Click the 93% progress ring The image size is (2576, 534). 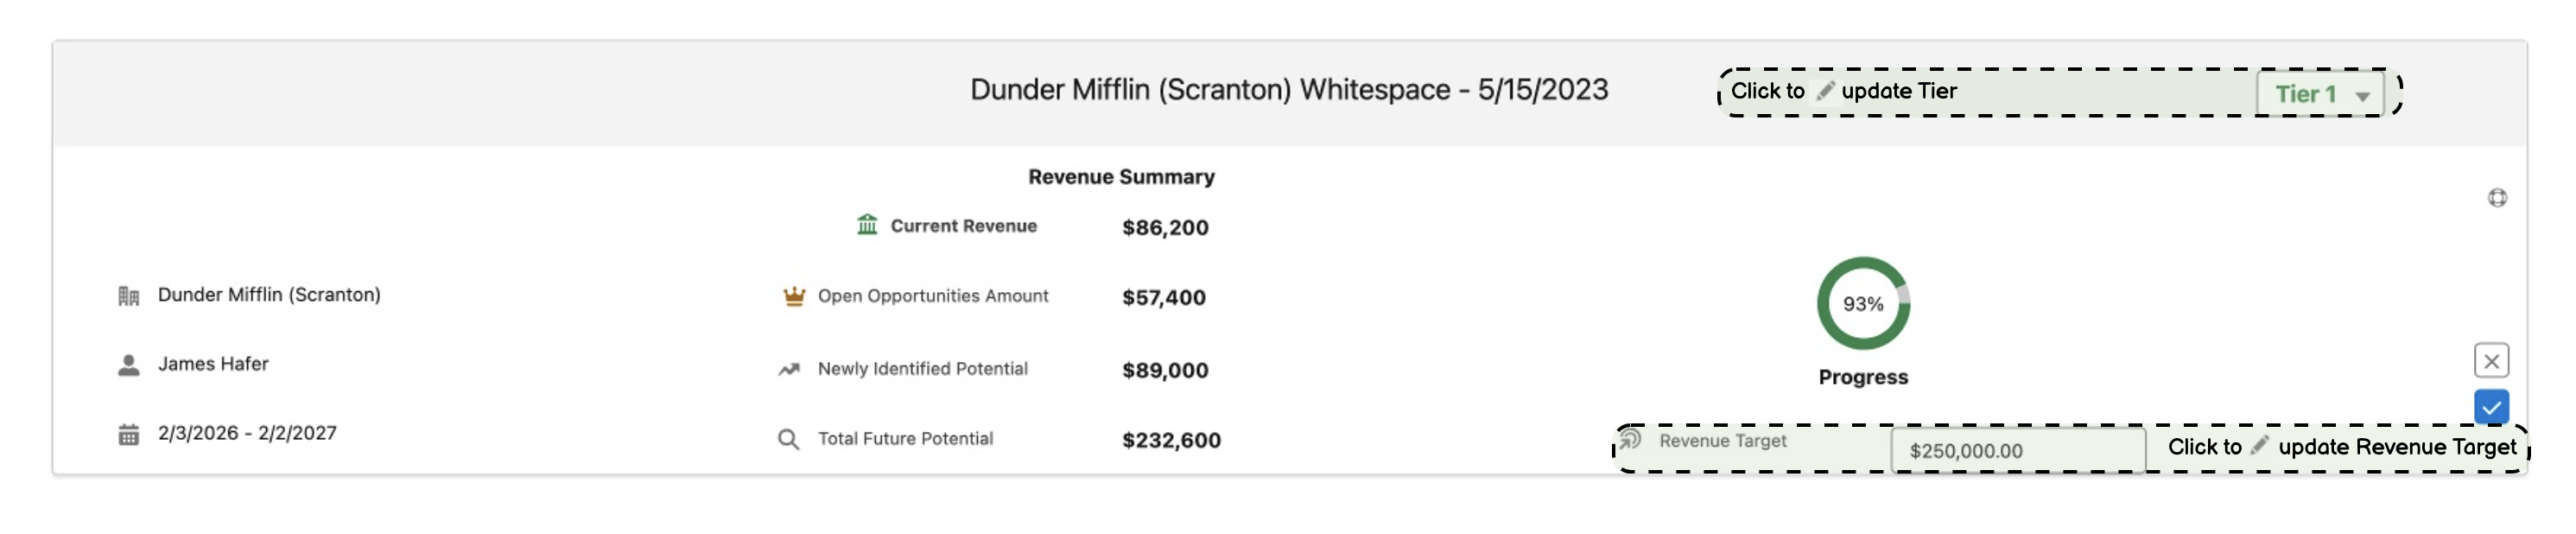[1863, 304]
